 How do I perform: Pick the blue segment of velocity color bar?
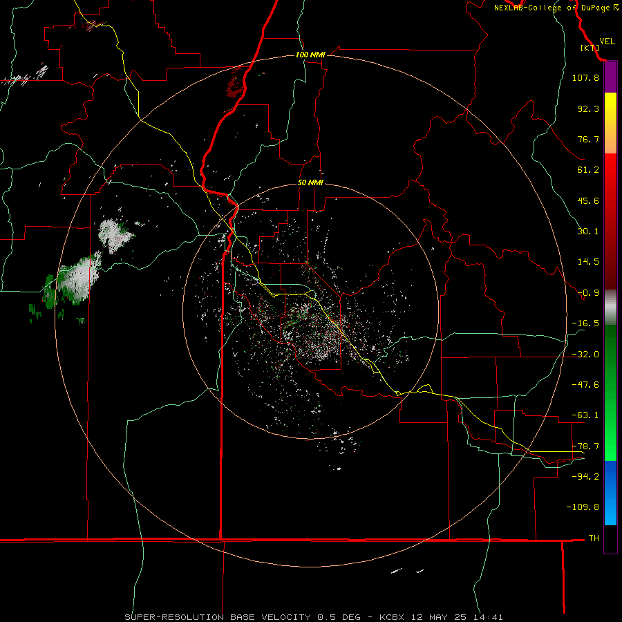tap(610, 493)
